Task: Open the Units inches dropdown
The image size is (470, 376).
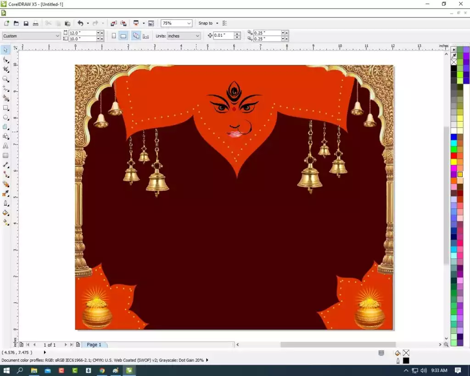Action: tap(197, 36)
